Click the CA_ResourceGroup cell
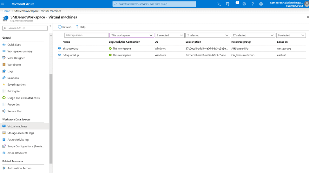Image resolution: width=309 pixels, height=173 pixels. coord(243,55)
